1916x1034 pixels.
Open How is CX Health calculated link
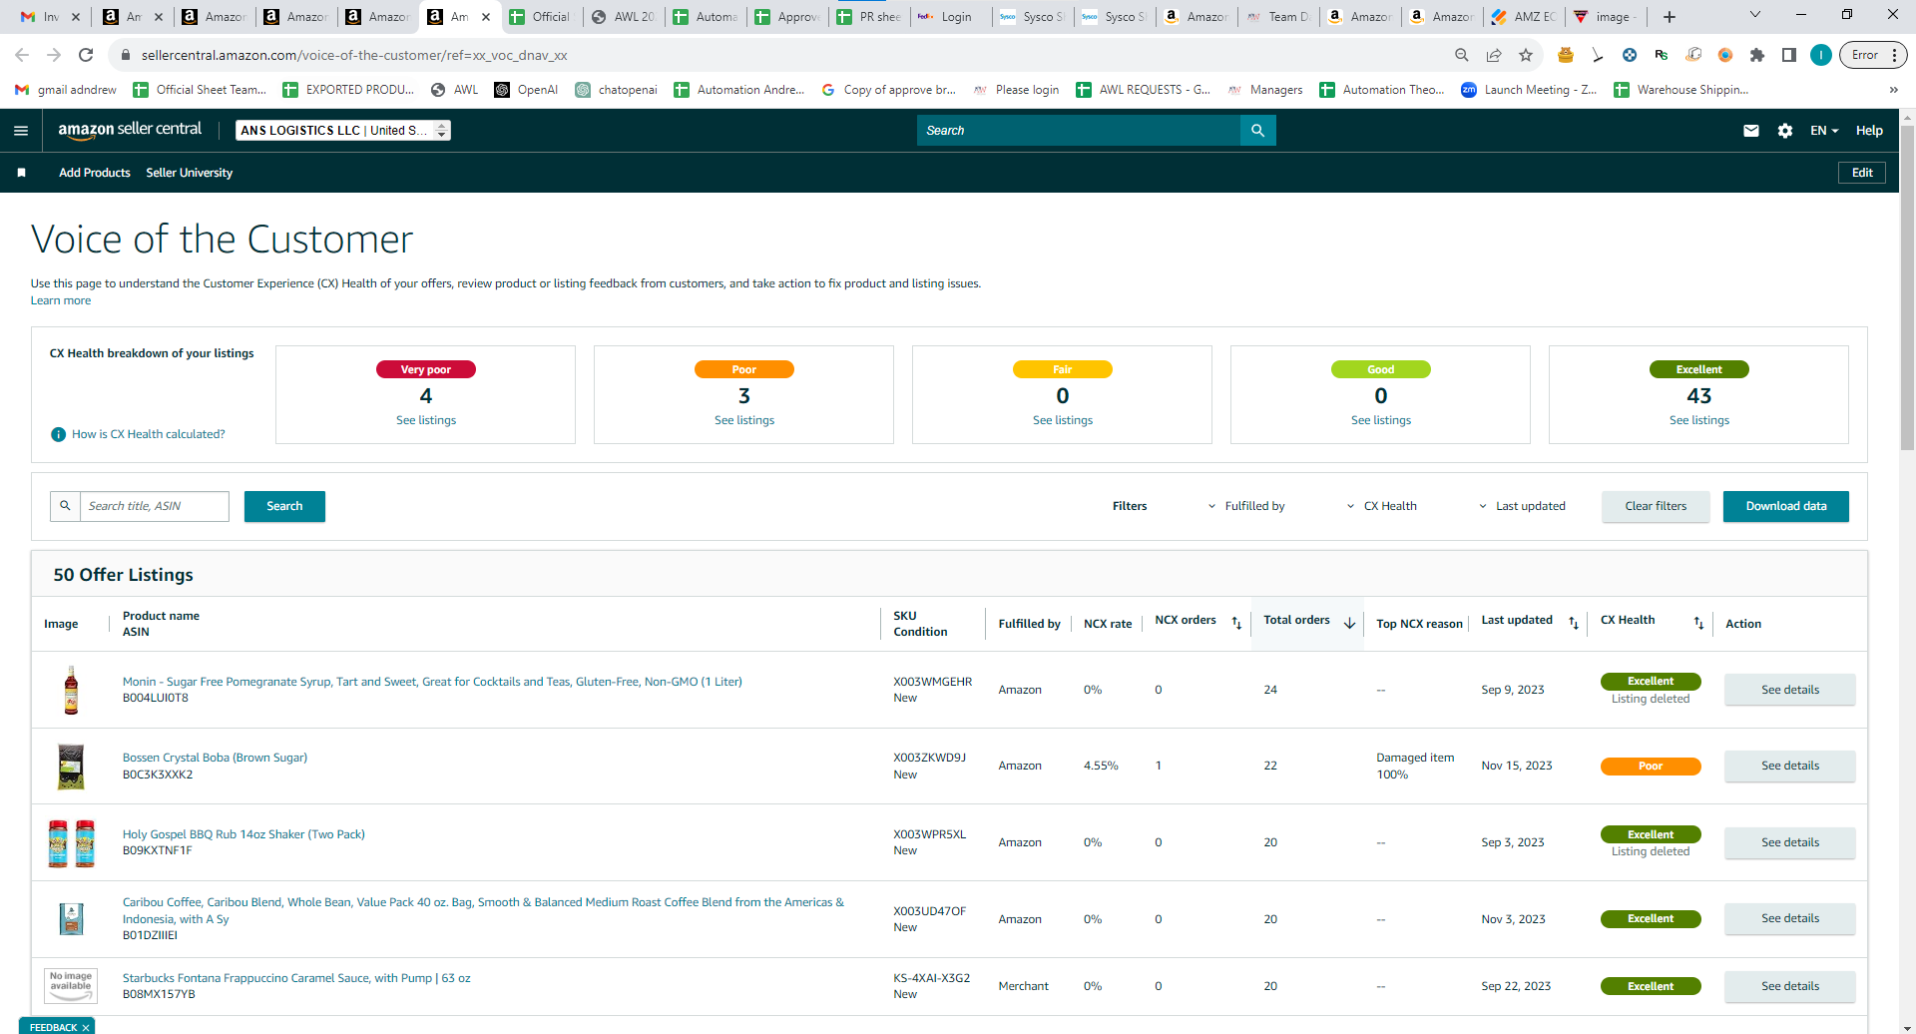pyautogui.click(x=149, y=435)
